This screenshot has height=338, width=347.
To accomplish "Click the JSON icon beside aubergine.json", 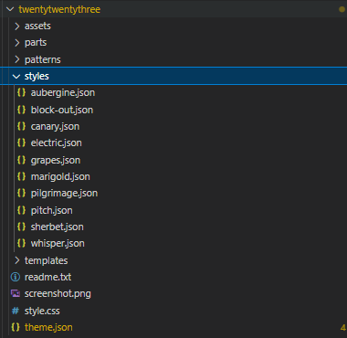I will coord(21,92).
